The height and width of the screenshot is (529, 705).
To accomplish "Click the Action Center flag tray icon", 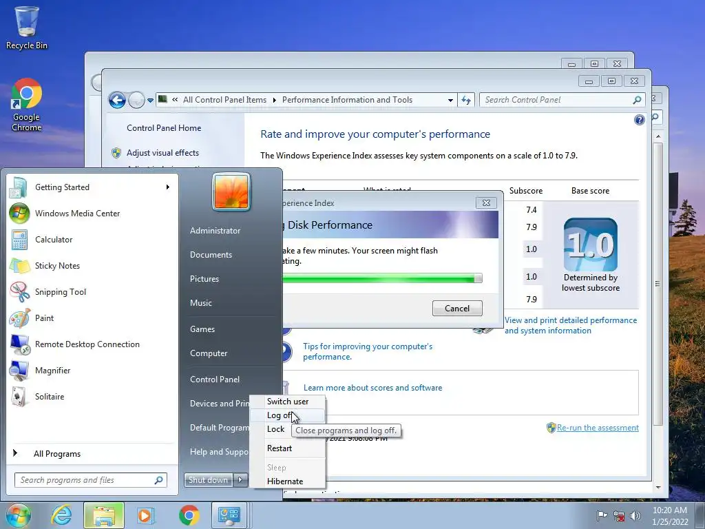I will click(602, 515).
